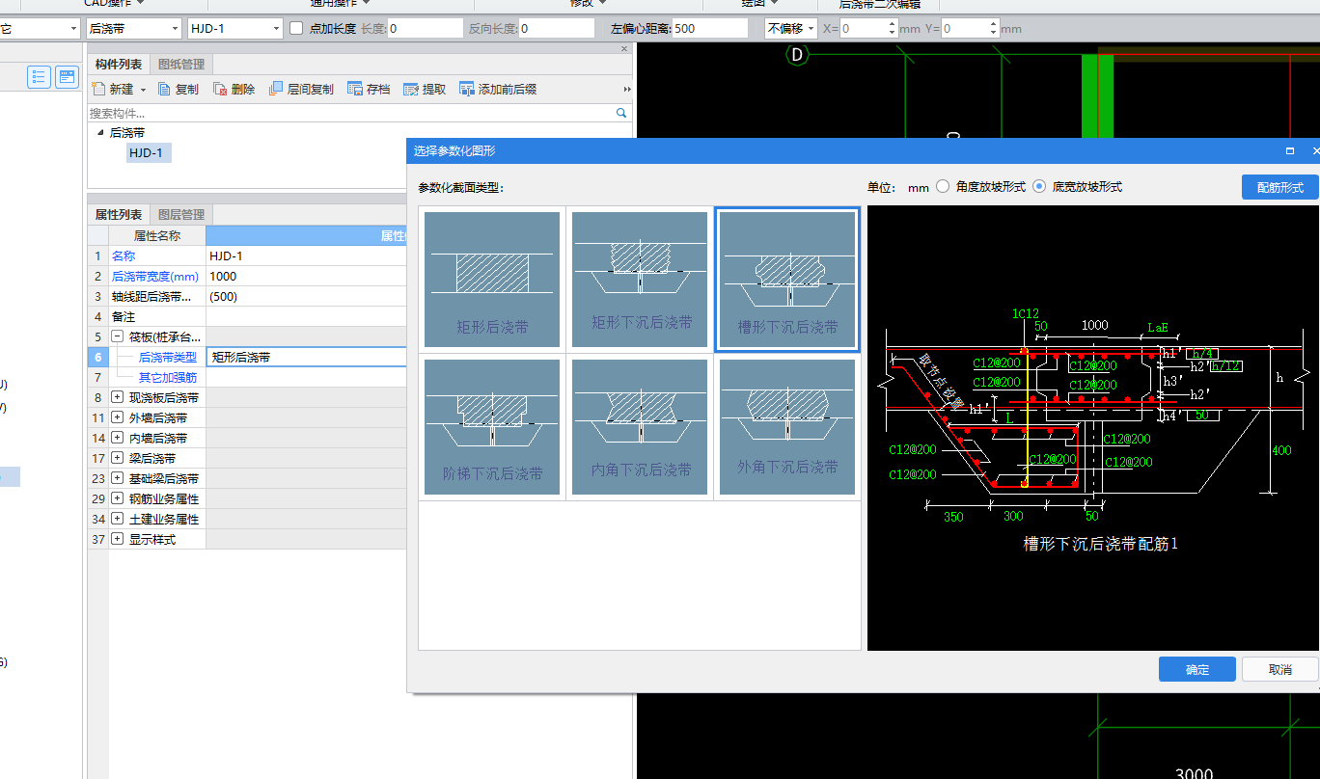Image resolution: width=1320 pixels, height=779 pixels.
Task: Click the 删除 (delete) toolbar icon
Action: tap(220, 89)
